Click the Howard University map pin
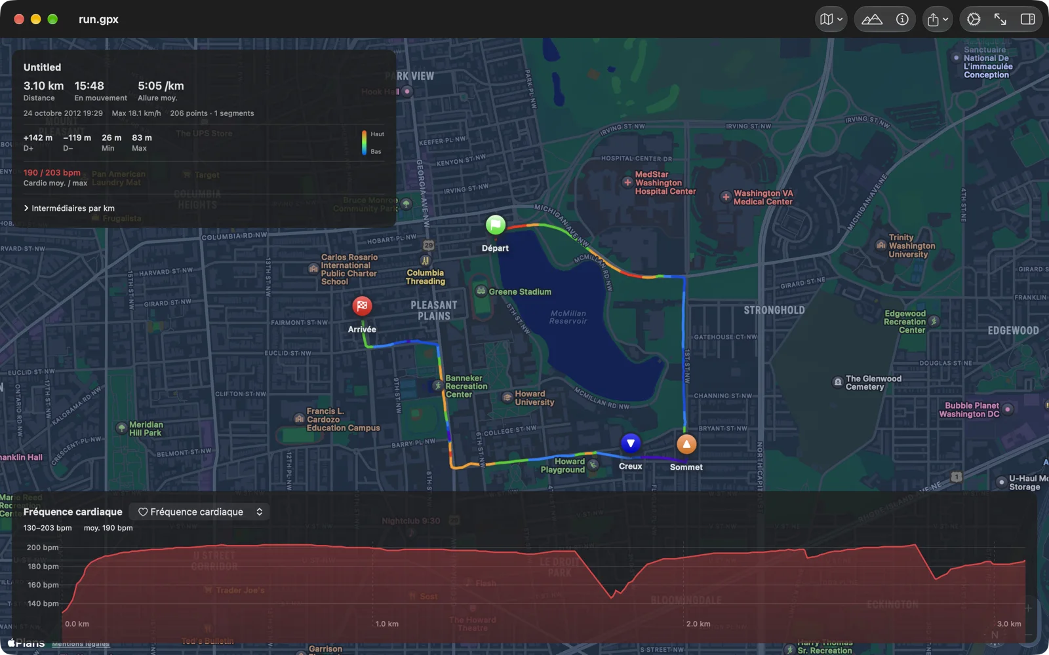This screenshot has height=655, width=1049. tap(507, 397)
